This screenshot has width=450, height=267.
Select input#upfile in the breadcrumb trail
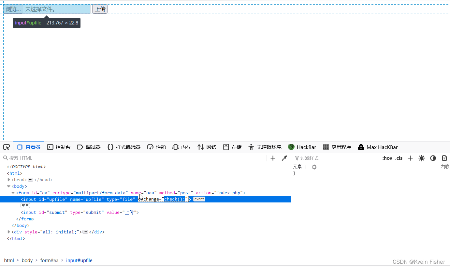point(79,260)
